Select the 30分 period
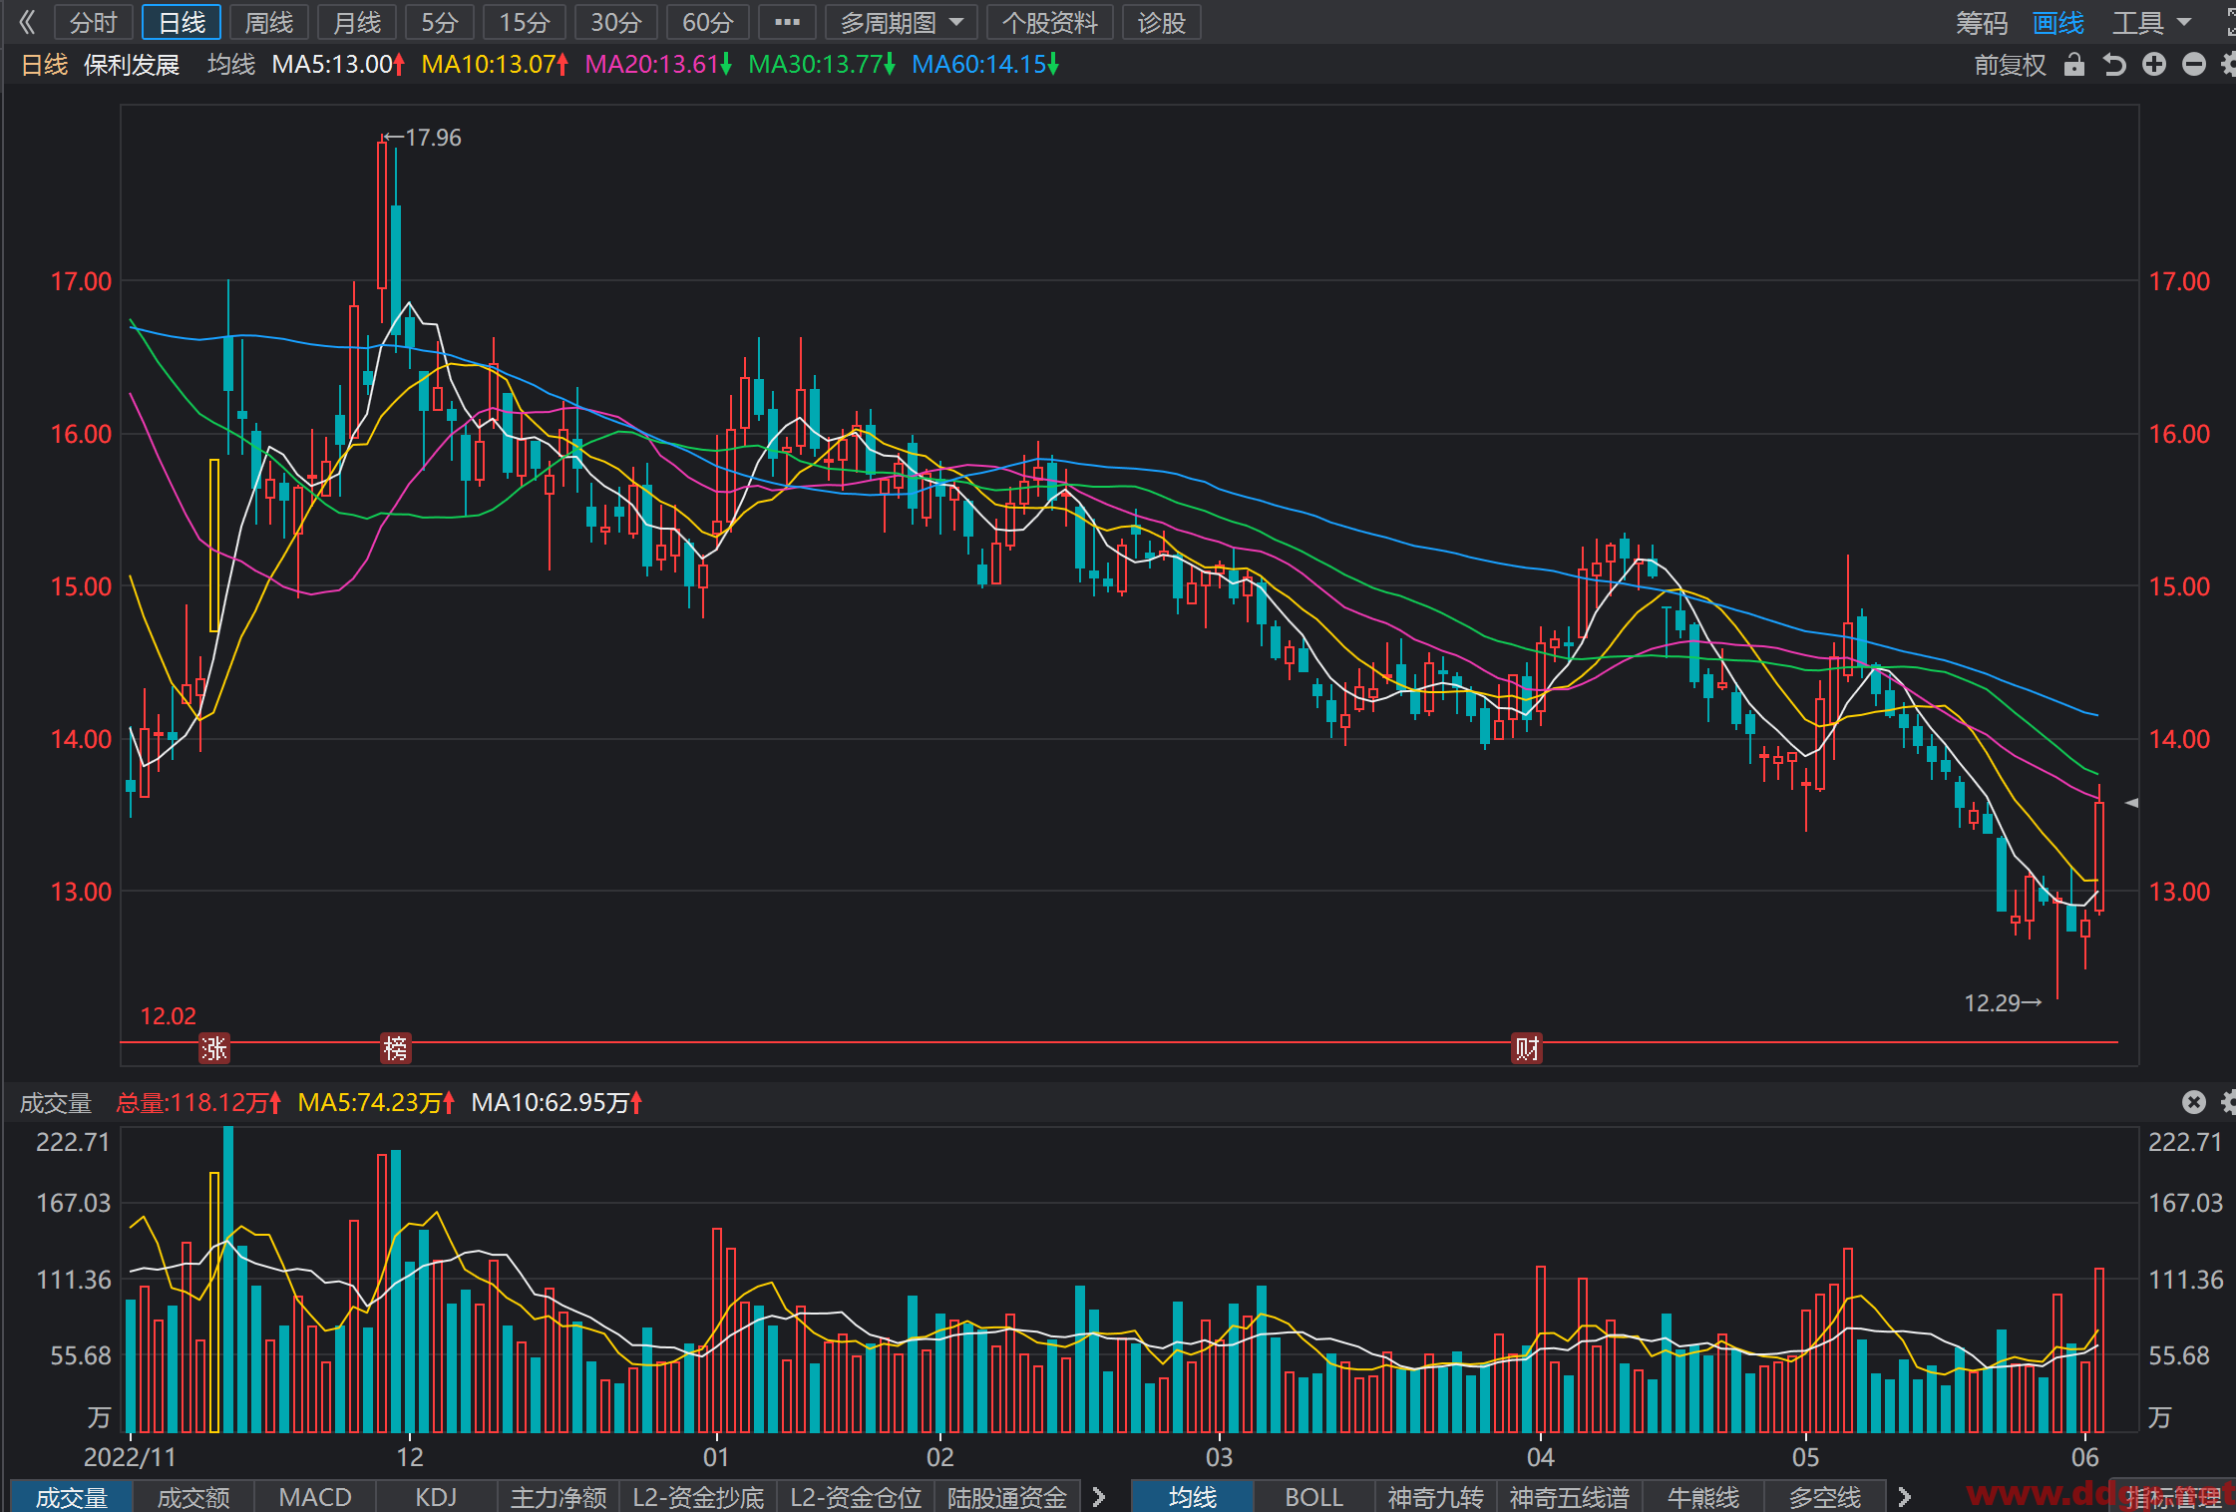This screenshot has height=1512, width=2236. point(615,22)
